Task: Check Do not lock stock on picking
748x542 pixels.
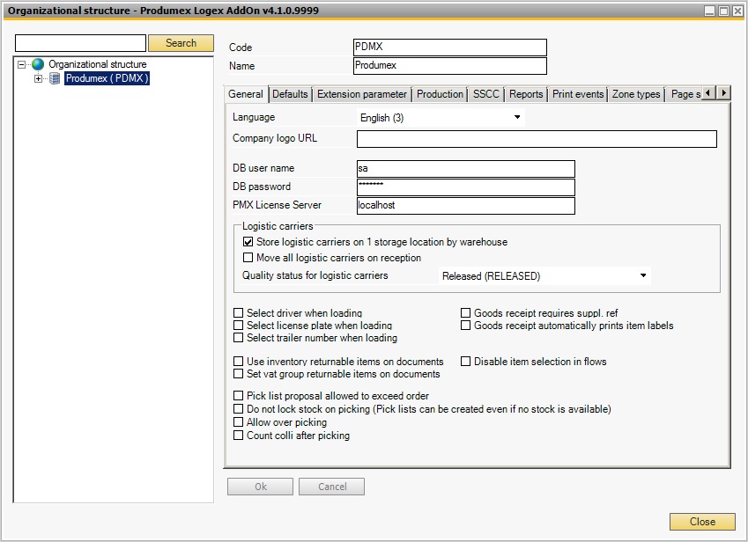Action: tap(239, 409)
